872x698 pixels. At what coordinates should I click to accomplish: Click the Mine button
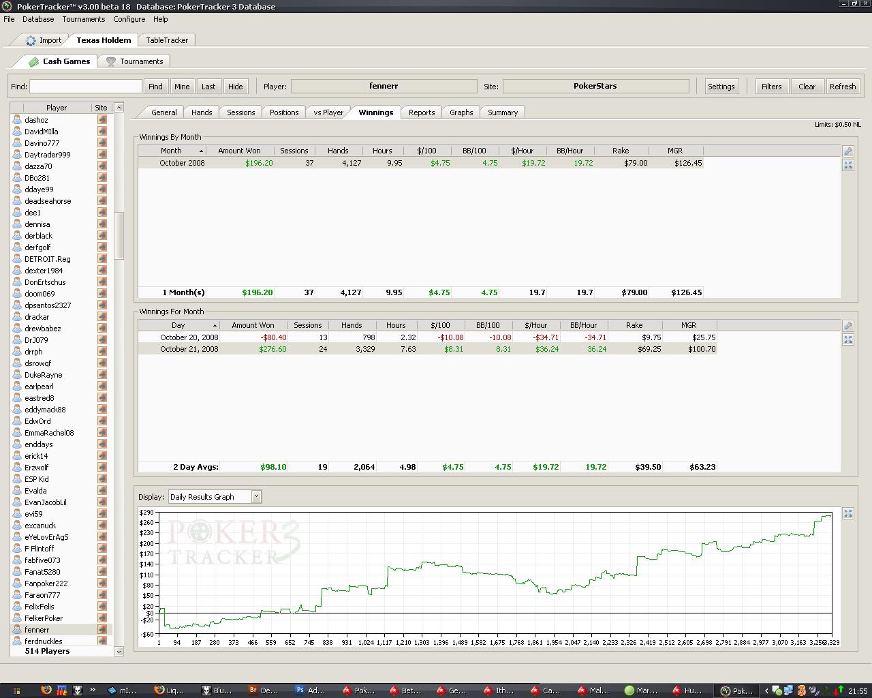coord(182,87)
